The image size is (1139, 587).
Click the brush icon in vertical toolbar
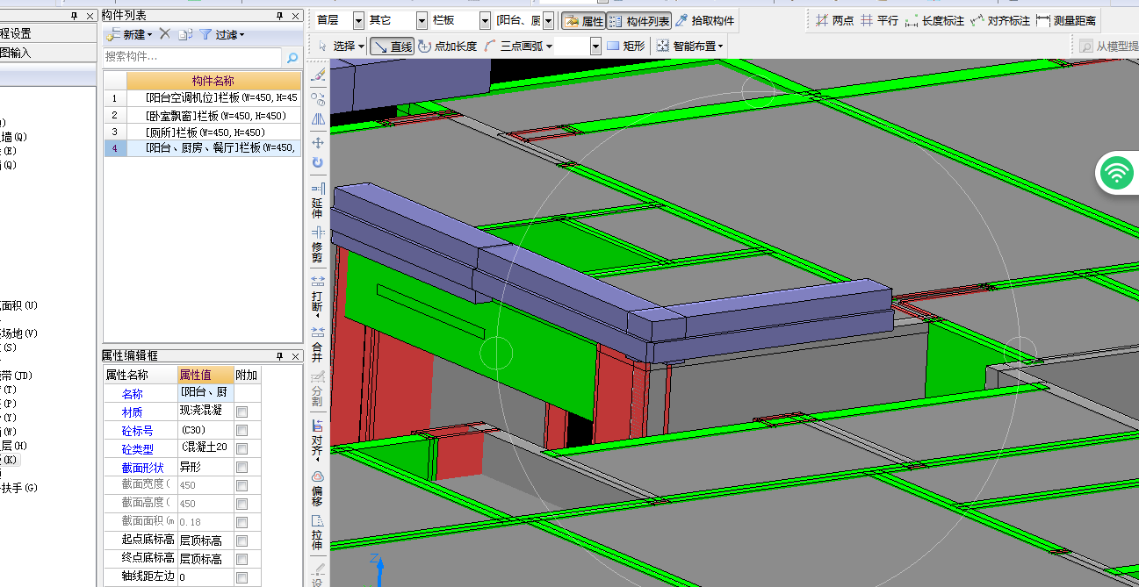pos(317,74)
